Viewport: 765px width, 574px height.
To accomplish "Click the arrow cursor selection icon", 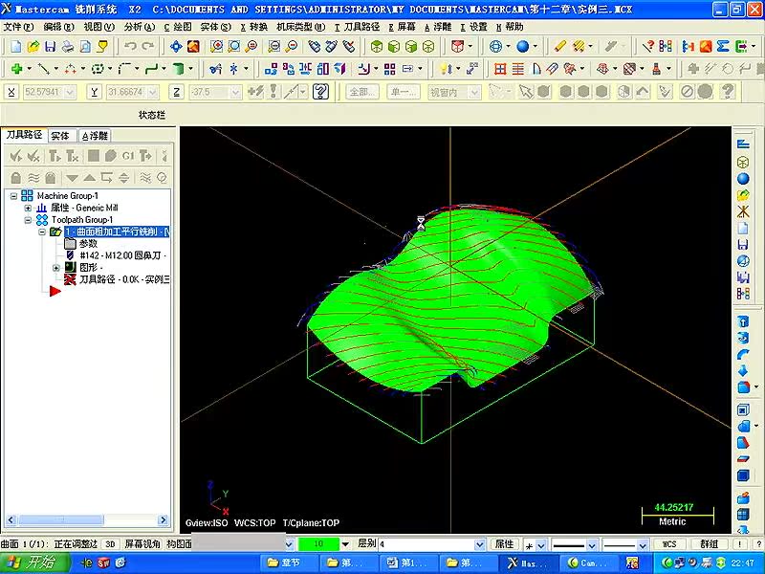I will [525, 91].
